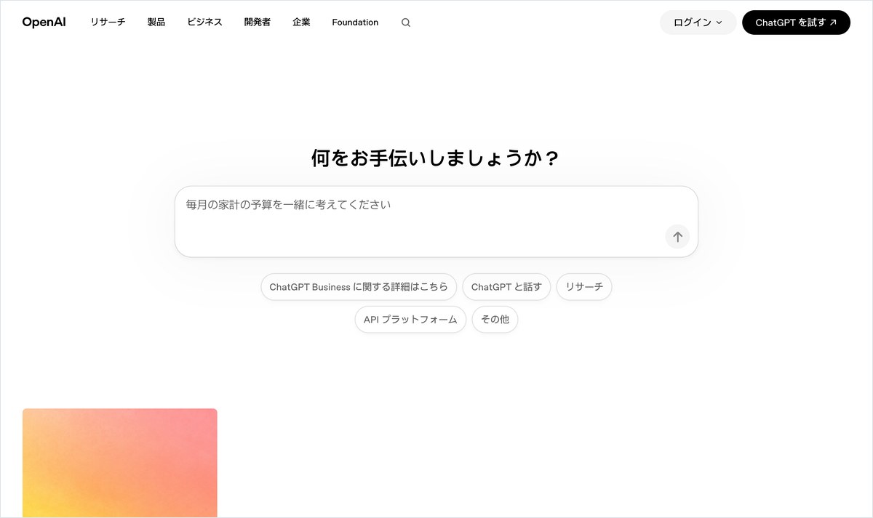Select the リサーチ suggestion chip
Image resolution: width=873 pixels, height=518 pixels.
coord(584,287)
